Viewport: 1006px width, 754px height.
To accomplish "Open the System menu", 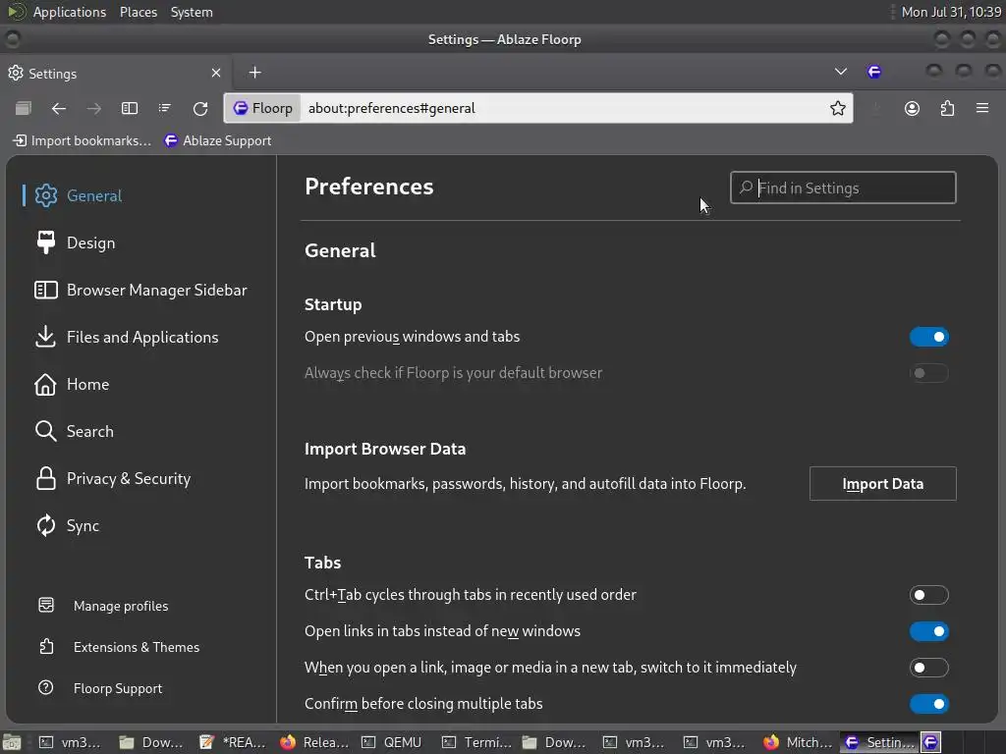I will 192,12.
